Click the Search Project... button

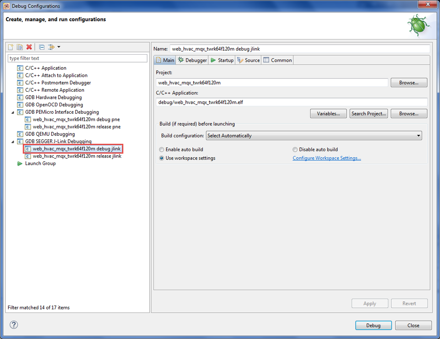pyautogui.click(x=369, y=113)
